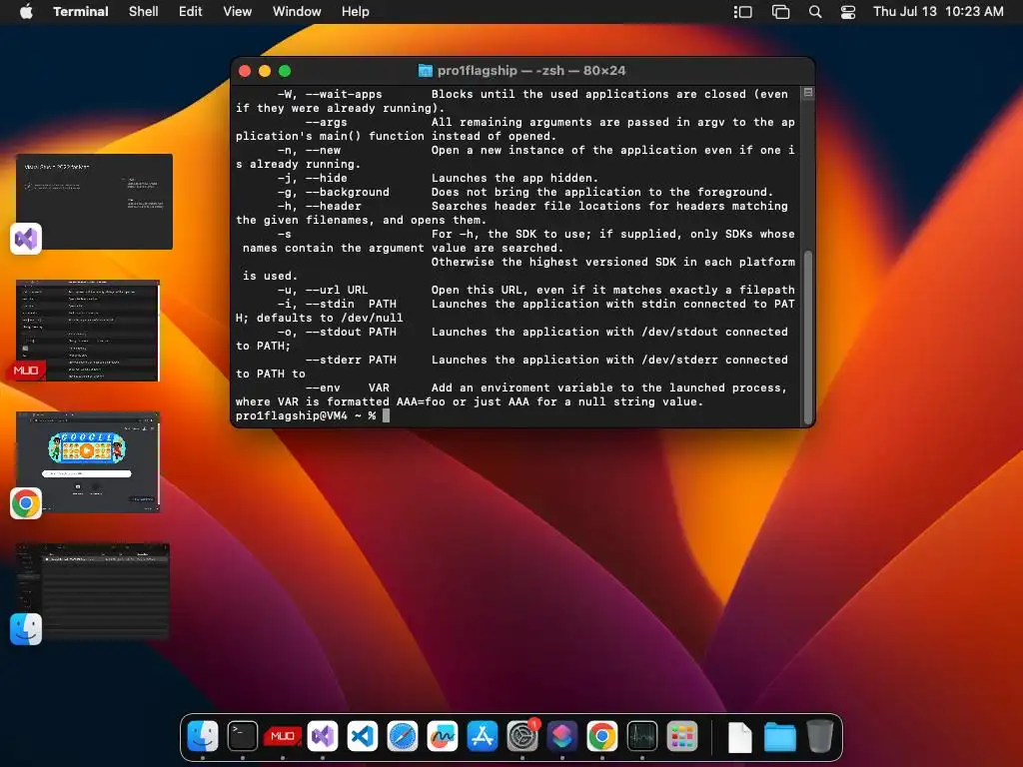The image size is (1023, 767).
Task: Click the '--stdout PATH' option text
Action: click(351, 332)
